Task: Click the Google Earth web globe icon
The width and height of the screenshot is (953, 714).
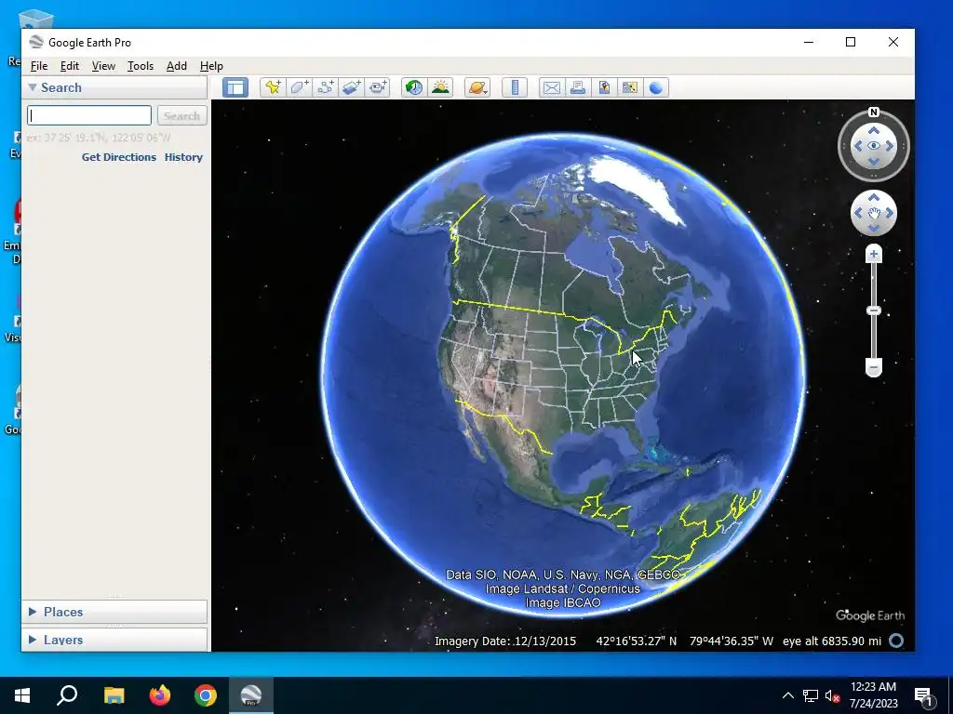Action: [656, 87]
